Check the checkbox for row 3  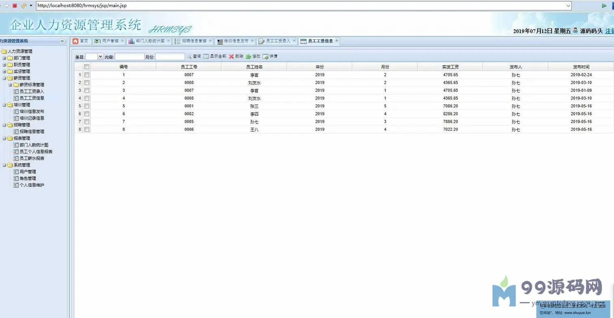pos(86,90)
